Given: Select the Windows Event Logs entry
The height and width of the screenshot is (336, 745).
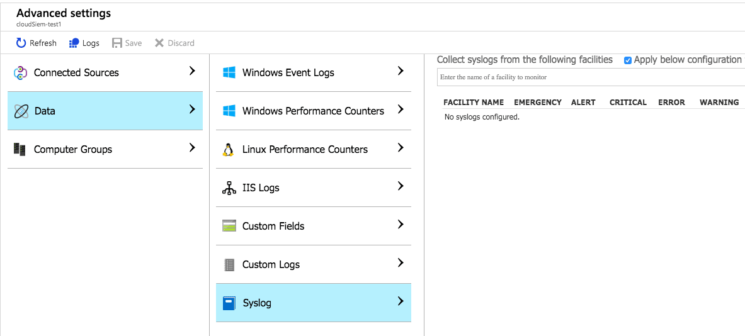Looking at the screenshot, I should point(288,73).
